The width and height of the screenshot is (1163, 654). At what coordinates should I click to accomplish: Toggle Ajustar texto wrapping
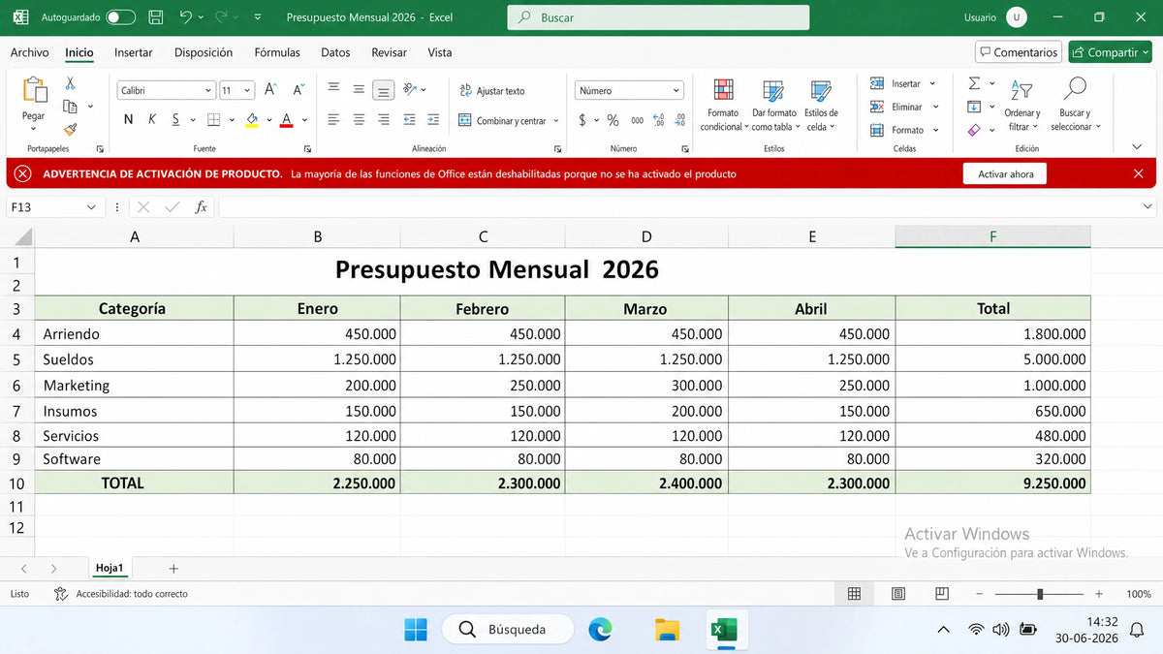492,90
